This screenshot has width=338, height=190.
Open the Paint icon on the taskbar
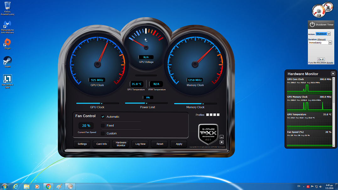tap(59, 186)
